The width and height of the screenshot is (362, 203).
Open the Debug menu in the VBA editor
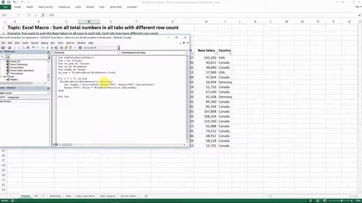(44, 43)
